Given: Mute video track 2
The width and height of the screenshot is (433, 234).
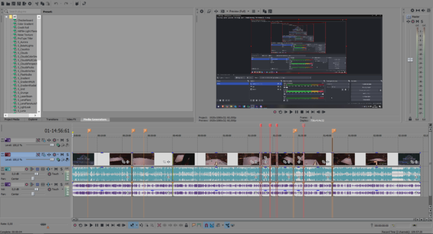Looking at the screenshot, I should click(62, 155).
